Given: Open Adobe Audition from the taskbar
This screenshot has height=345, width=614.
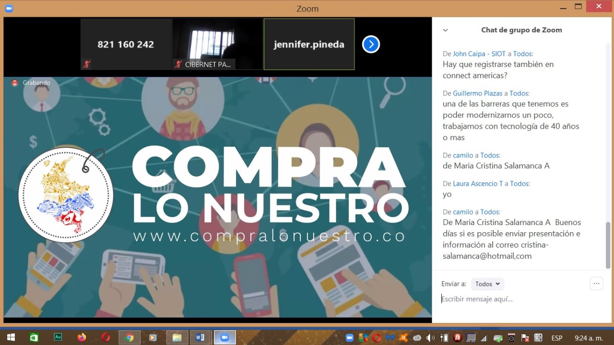Looking at the screenshot, I should pyautogui.click(x=58, y=337).
